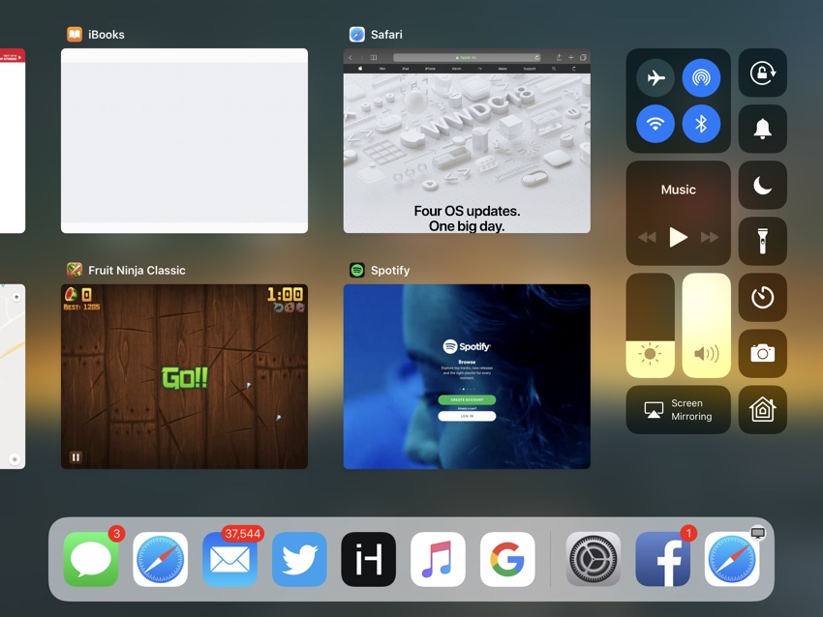Viewport: 823px width, 617px height.
Task: Click Safari share icon in card
Action: point(559,57)
